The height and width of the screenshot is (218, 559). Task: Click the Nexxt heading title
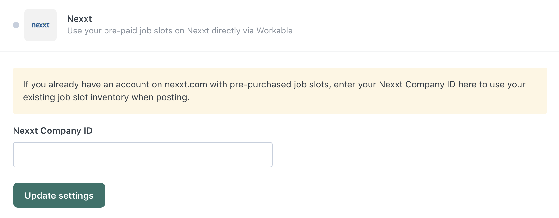point(79,19)
